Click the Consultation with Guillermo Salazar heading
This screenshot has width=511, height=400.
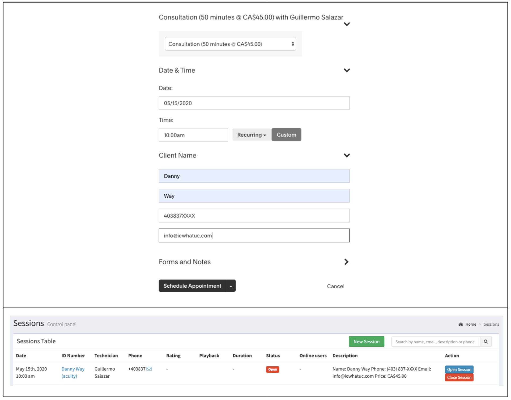pos(251,17)
